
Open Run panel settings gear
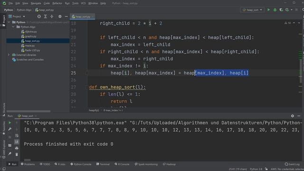[x=293, y=116]
